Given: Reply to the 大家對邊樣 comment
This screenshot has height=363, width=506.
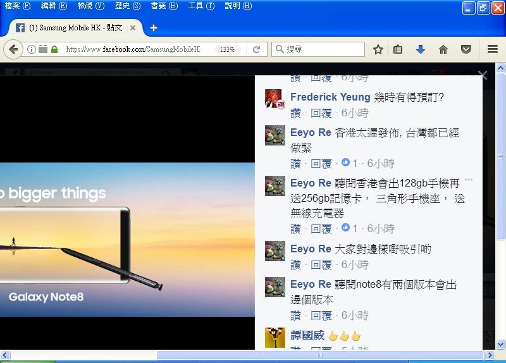Looking at the screenshot, I should [x=321, y=265].
